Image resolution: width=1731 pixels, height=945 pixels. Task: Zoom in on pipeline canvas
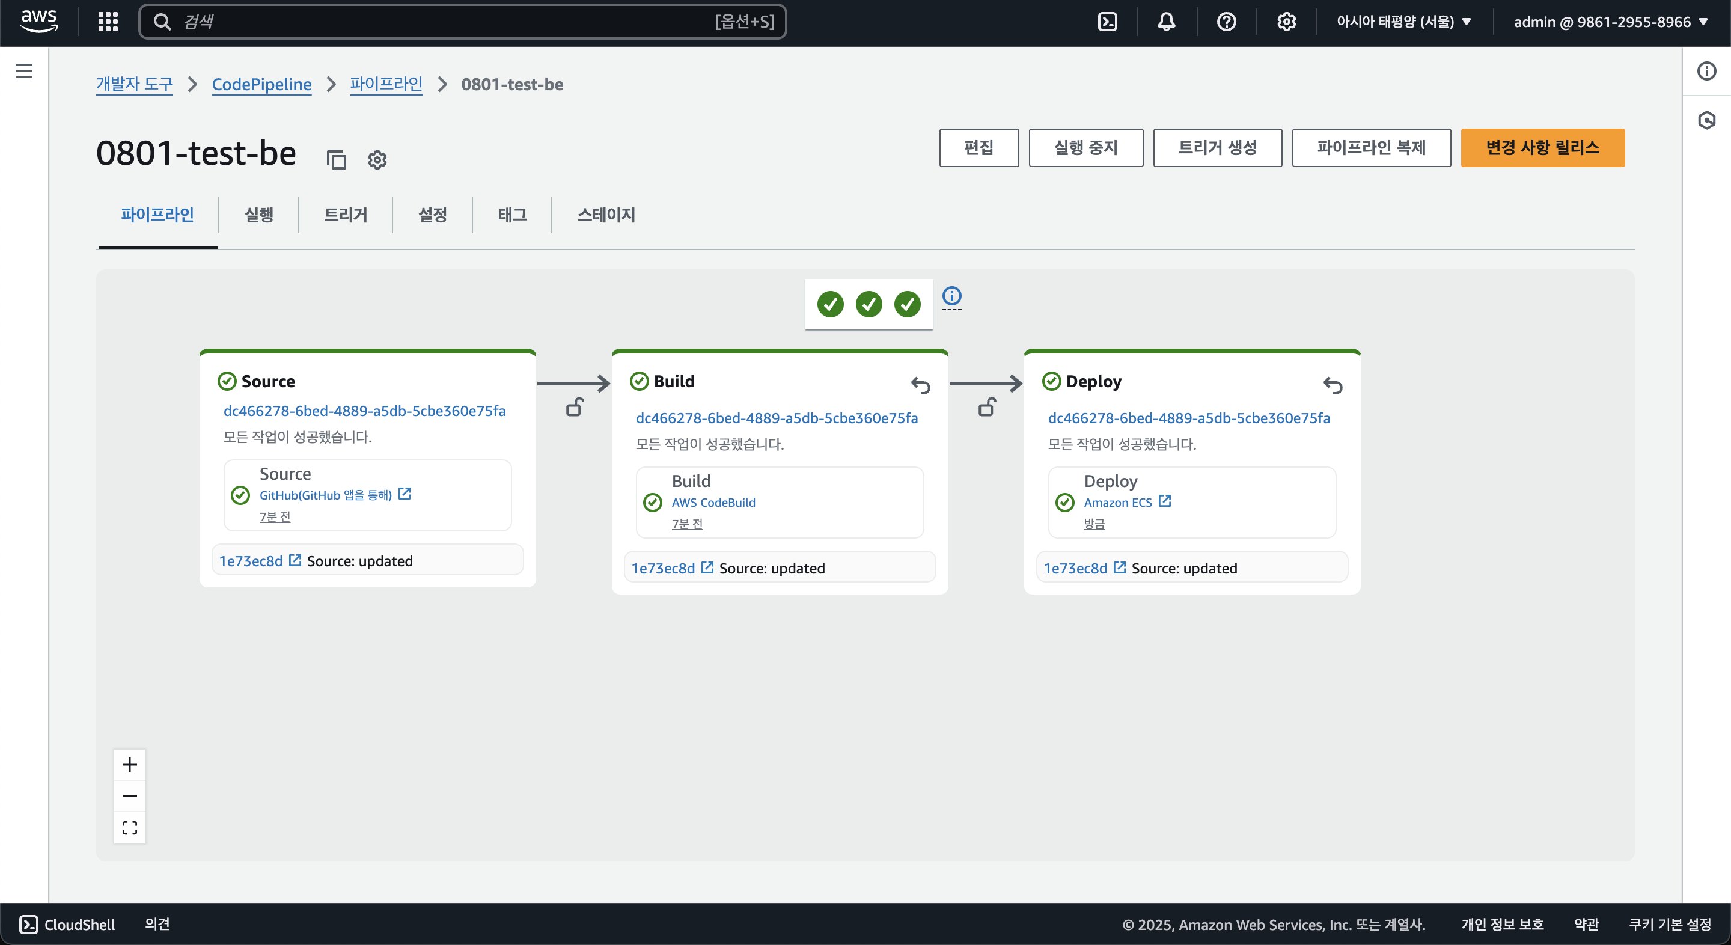tap(130, 764)
